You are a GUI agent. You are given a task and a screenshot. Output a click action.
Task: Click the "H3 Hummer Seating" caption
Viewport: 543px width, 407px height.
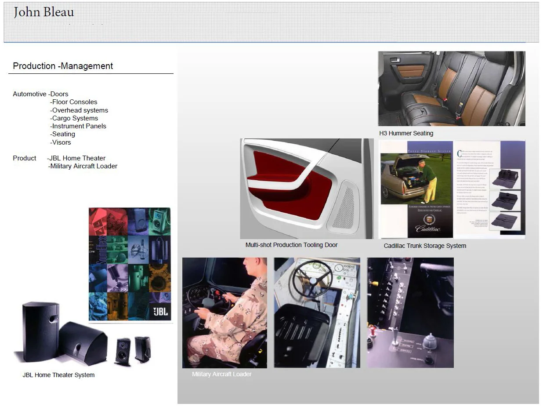click(406, 133)
